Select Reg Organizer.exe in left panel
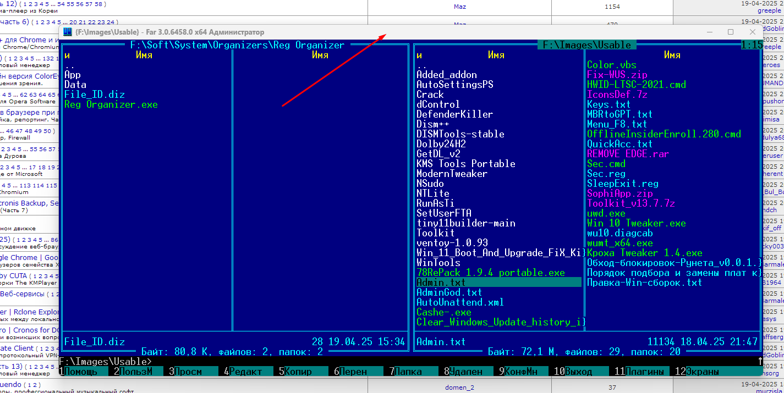The image size is (784, 393). click(111, 104)
